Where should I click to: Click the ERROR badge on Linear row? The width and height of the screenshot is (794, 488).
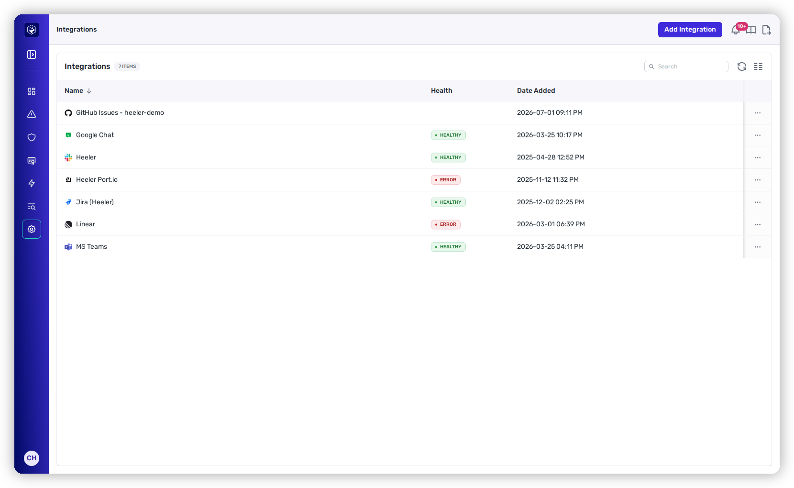point(446,224)
